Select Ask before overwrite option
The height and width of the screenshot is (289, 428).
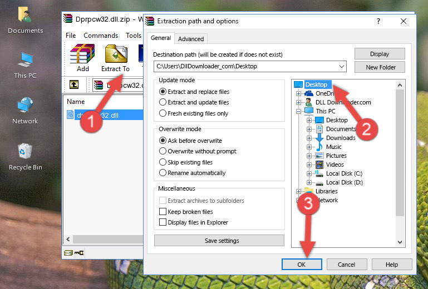(190, 141)
